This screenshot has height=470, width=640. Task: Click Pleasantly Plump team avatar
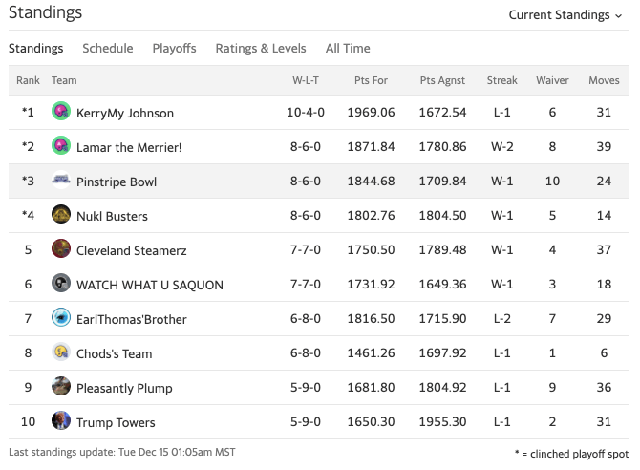[61, 387]
